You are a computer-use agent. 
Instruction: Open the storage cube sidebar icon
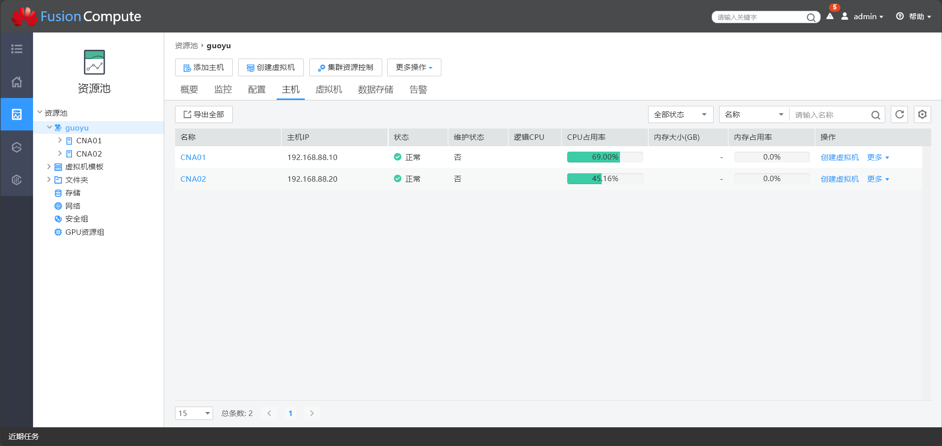pos(17,147)
